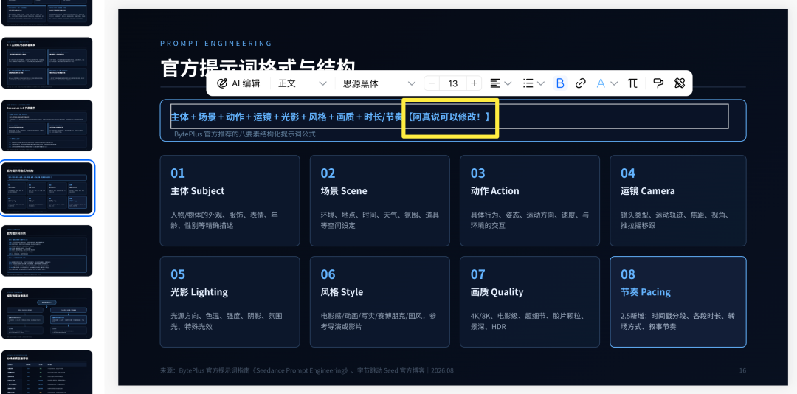The width and height of the screenshot is (797, 394).
Task: Click the 06 number on Style card
Action: 328,274
